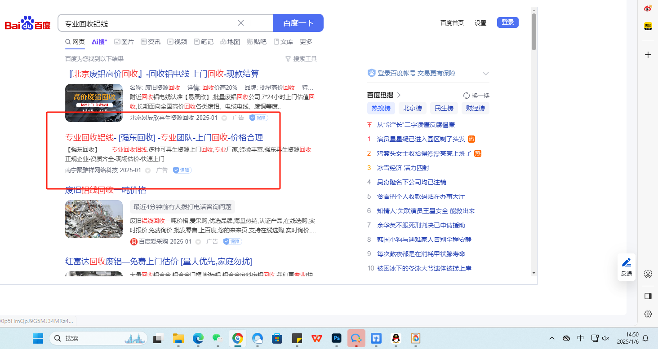Show hidden icons in the system tray
The image size is (658, 349).
point(552,338)
